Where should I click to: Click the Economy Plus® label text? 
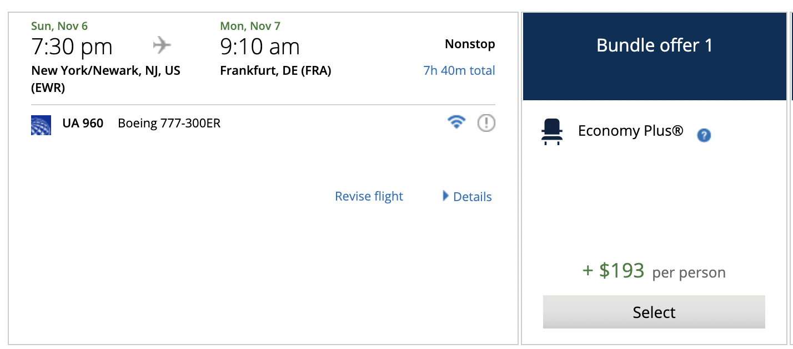coord(630,131)
